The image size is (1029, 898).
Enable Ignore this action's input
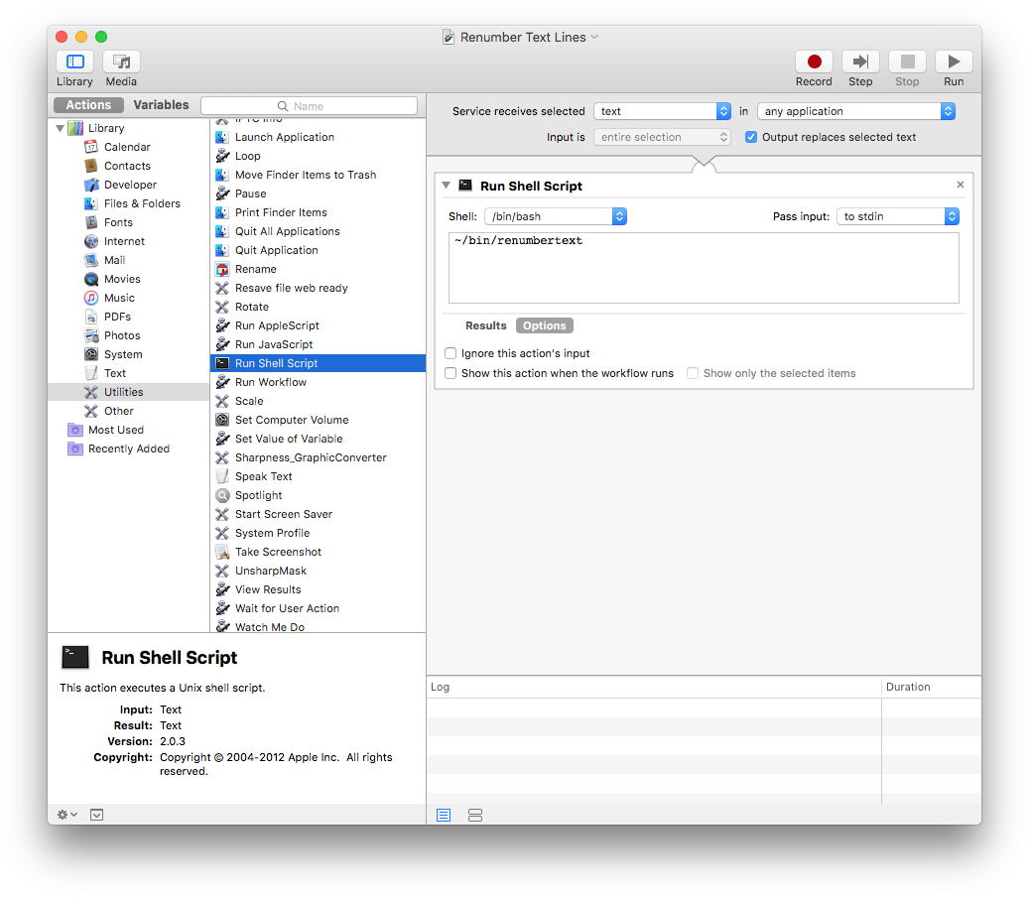point(451,353)
